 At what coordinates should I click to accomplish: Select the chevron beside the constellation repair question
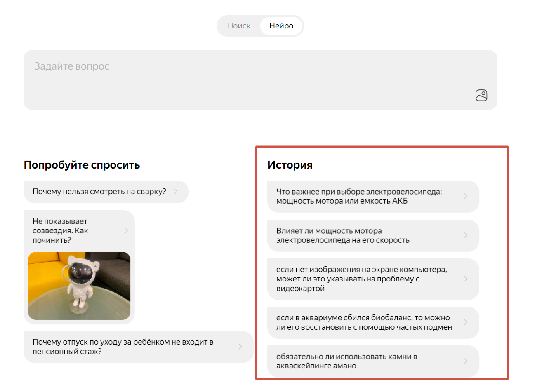(126, 230)
